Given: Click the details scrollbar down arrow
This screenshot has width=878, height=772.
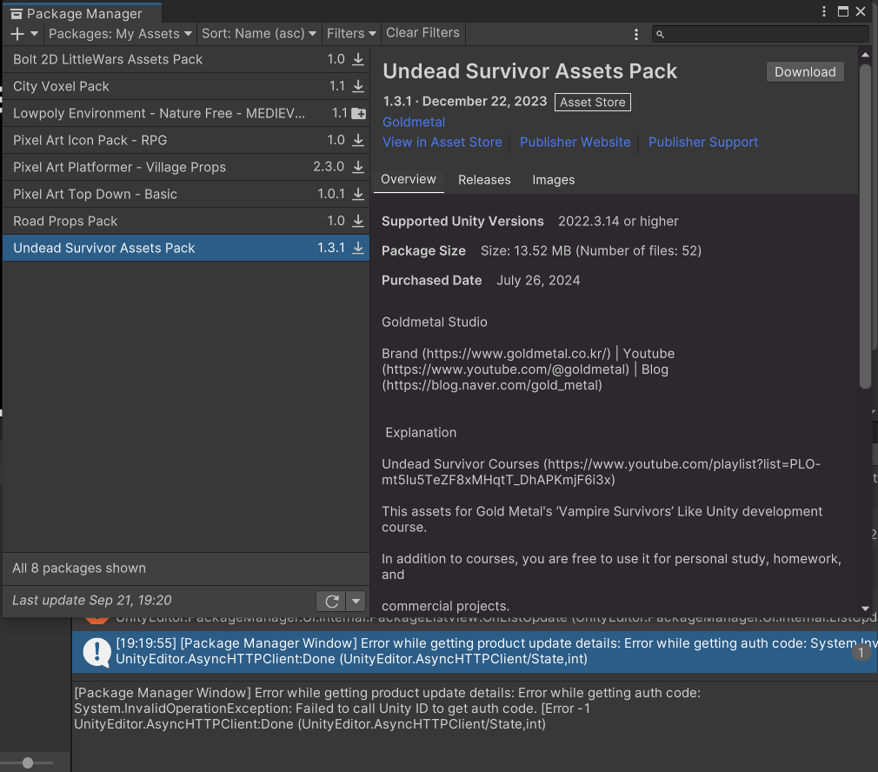Looking at the screenshot, I should click(x=865, y=609).
